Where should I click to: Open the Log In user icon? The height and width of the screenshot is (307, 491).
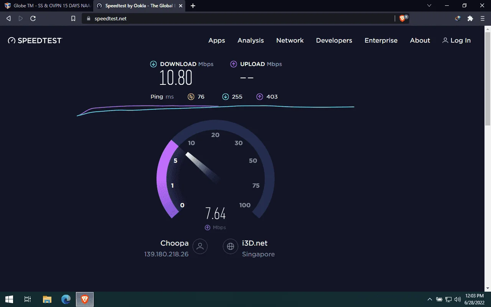pyautogui.click(x=445, y=40)
